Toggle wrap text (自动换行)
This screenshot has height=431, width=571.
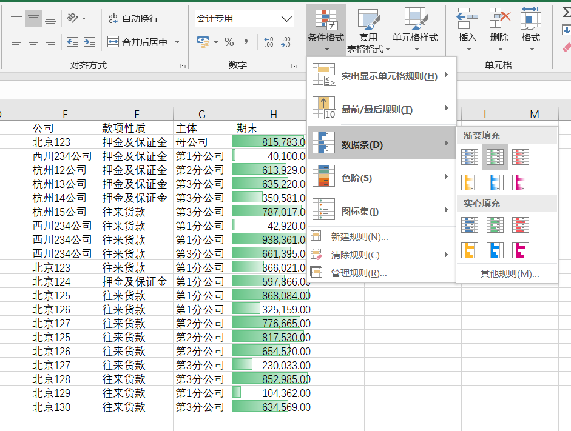point(133,18)
